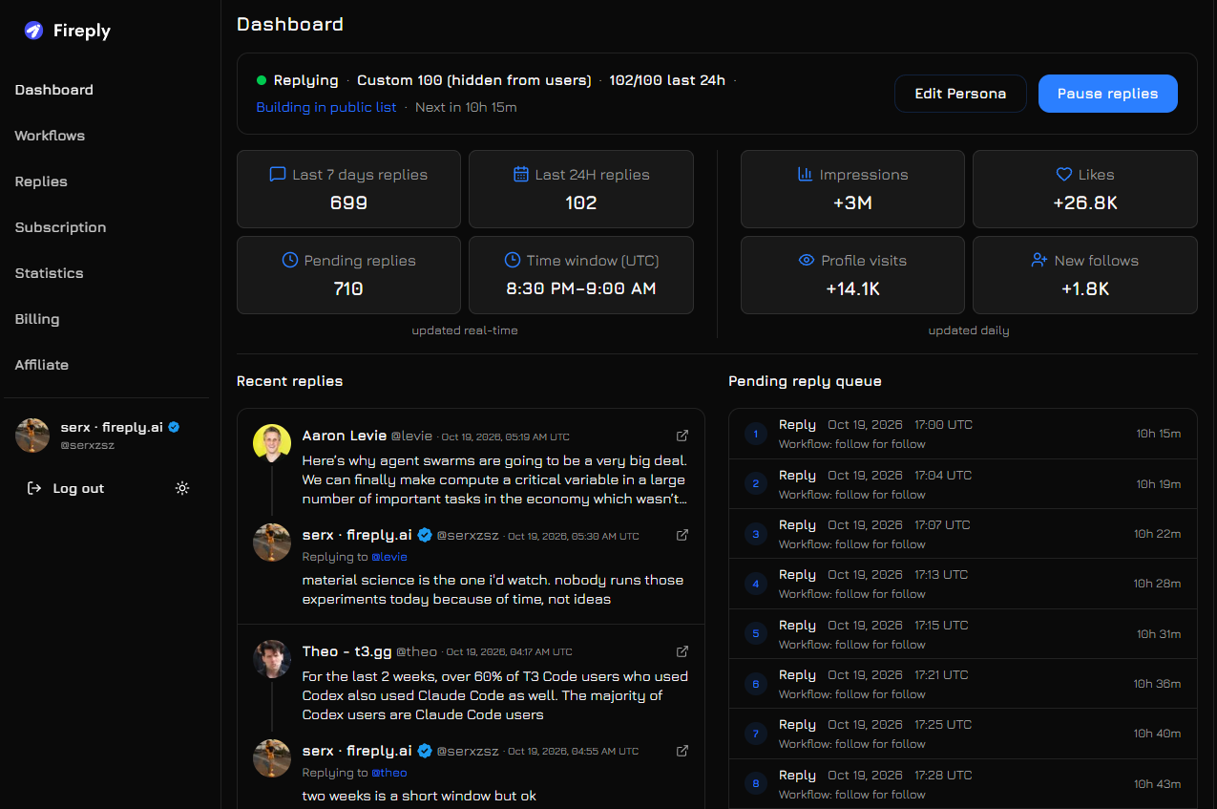The image size is (1217, 809).
Task: Open external link for Aaron Levie's tweet
Action: 682,436
